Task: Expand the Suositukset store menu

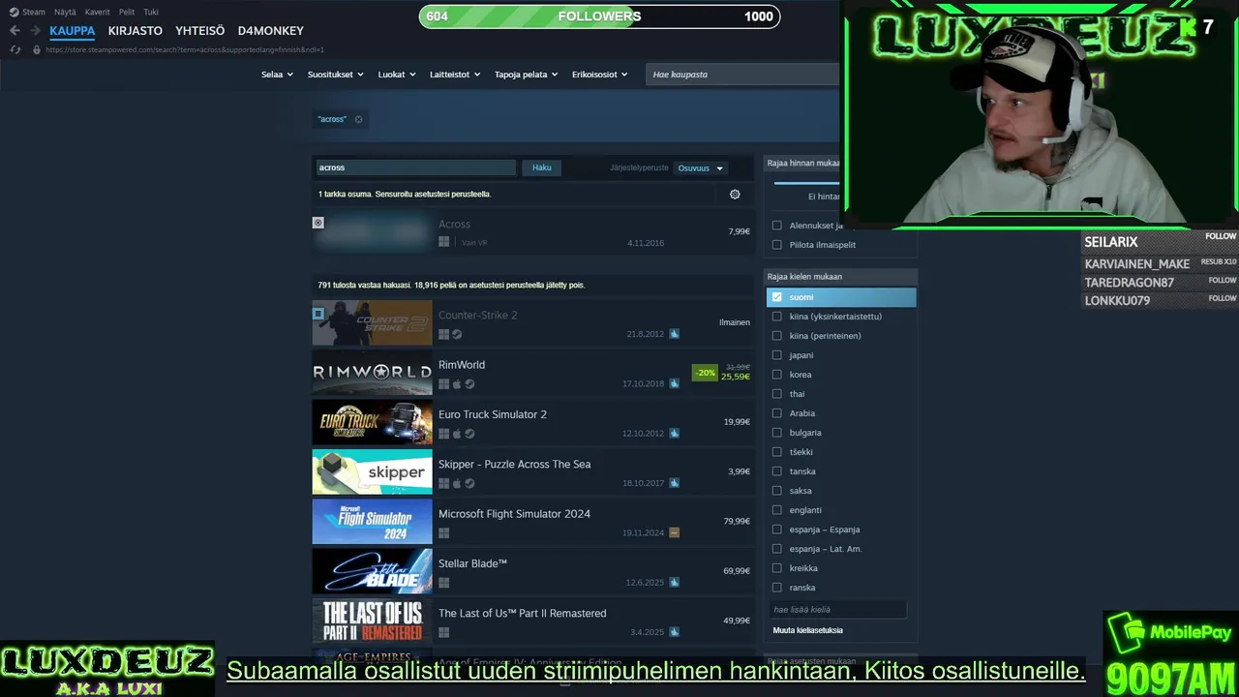Action: [x=336, y=75]
